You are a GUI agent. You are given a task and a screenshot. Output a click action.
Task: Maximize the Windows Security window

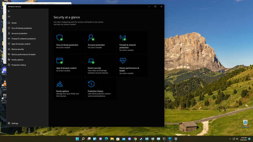click(x=155, y=6)
